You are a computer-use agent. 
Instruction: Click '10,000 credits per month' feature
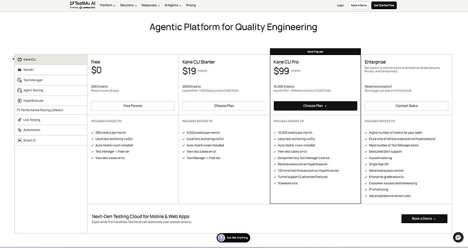pos(295,133)
